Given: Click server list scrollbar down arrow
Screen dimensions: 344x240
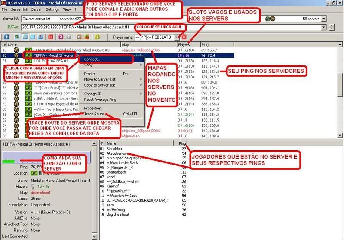Looking at the screenshot, I should point(340,136).
